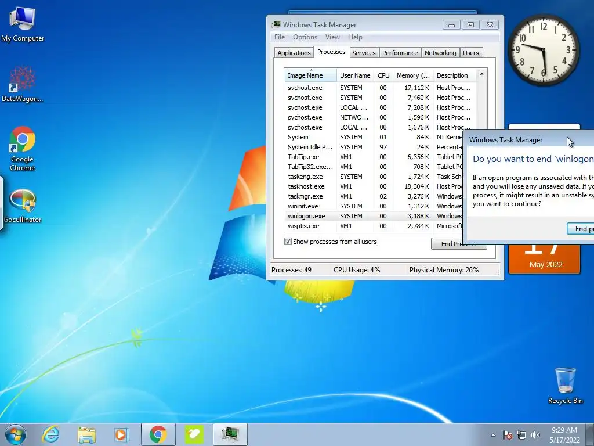
Task: Click Task Manager taskbar button
Action: (230, 434)
